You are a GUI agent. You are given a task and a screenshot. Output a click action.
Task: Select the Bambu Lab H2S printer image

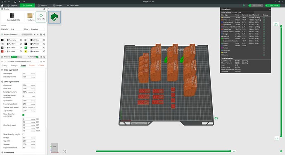[x=12, y=16]
